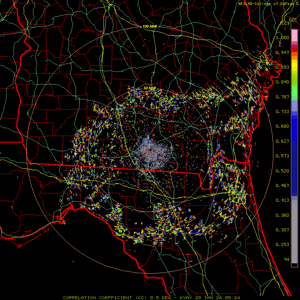
Task: Select the bright green color bar segment
Action: point(294,92)
